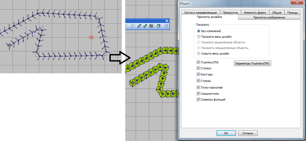The image size is (306, 141).
Task: Toggle the "Точки проколов" checkbox
Action: [x=198, y=87]
